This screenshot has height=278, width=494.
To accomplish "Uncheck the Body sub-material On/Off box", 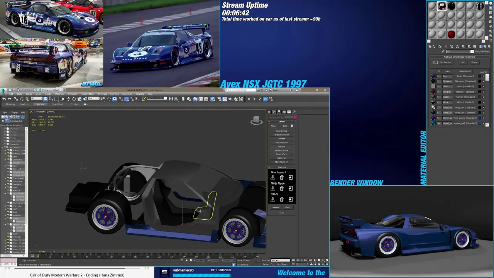I will [484, 76].
